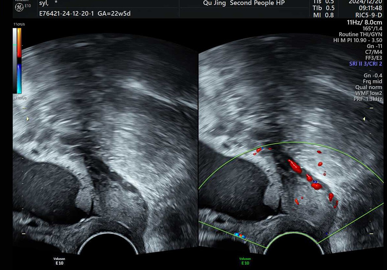Click the color gain Gn -0.4
Viewport: 387px width, 270px height.
(x=373, y=75)
